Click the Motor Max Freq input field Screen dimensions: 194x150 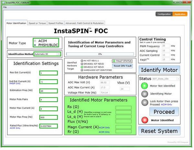[48, 117]
